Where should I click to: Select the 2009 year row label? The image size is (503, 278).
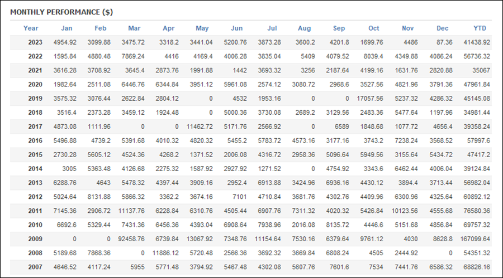point(35,239)
